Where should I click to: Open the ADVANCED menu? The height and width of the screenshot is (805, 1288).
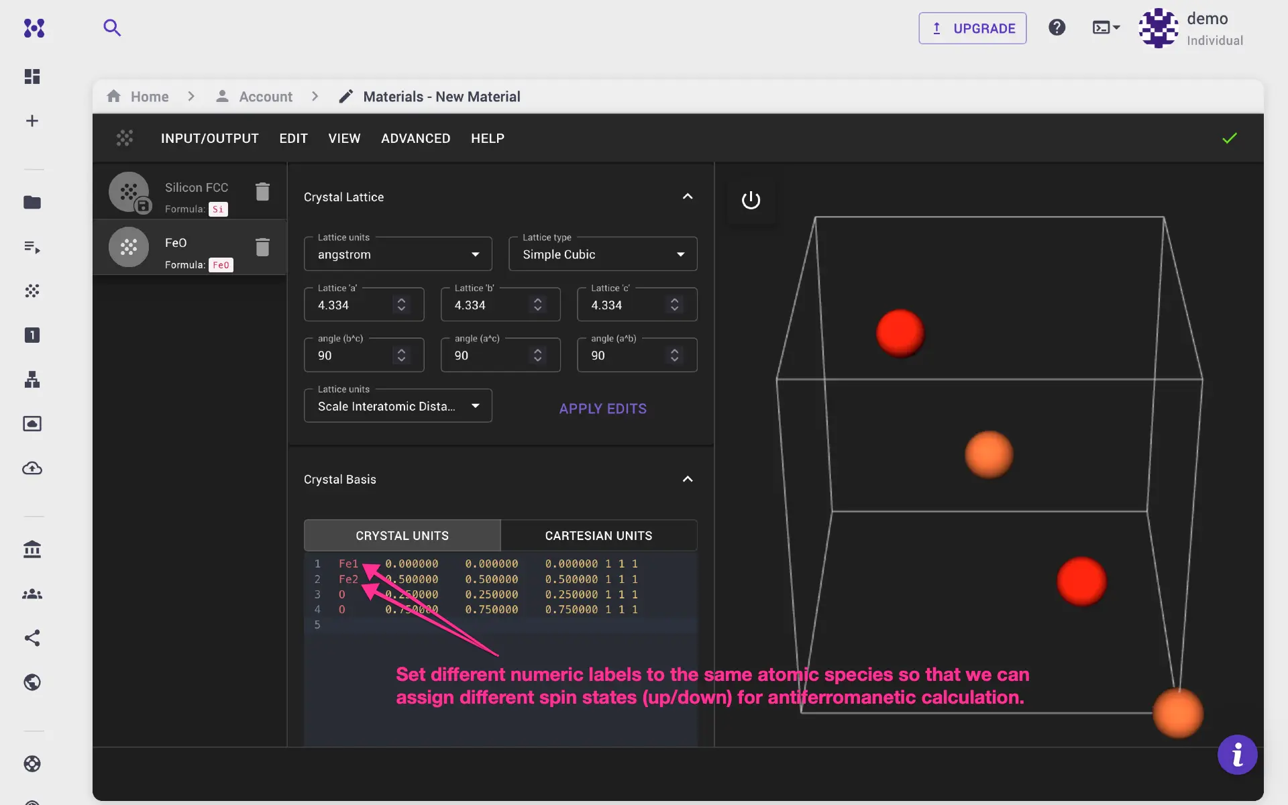tap(415, 138)
